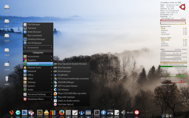189x118 pixels.
Task: Open the headphones globe icon in dock
Action: tap(81, 112)
